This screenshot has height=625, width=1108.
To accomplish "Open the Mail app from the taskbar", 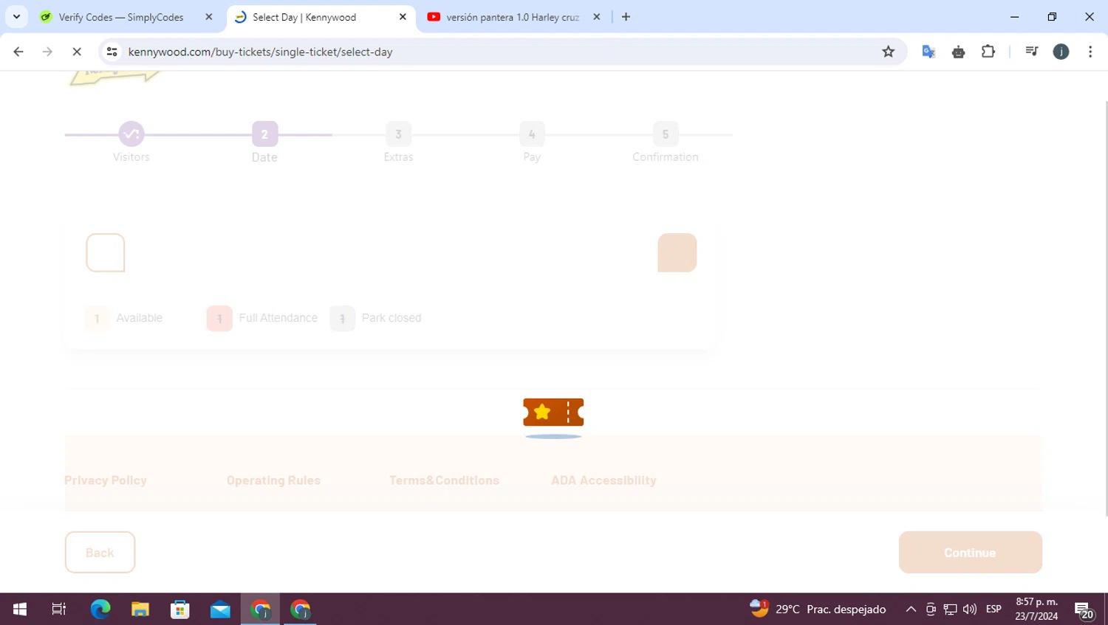I will click(x=220, y=609).
